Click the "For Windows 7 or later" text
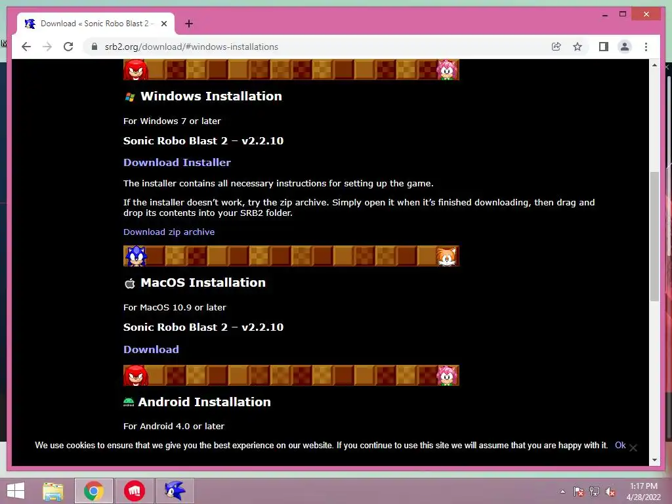Viewport: 672px width, 504px height. click(172, 121)
